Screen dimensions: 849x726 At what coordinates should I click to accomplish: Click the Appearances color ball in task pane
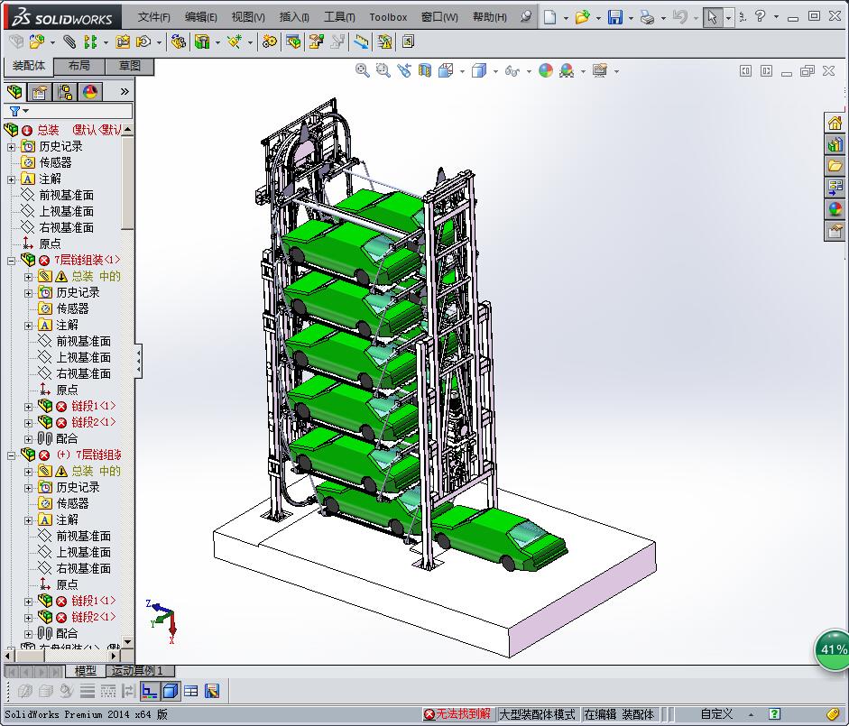835,208
